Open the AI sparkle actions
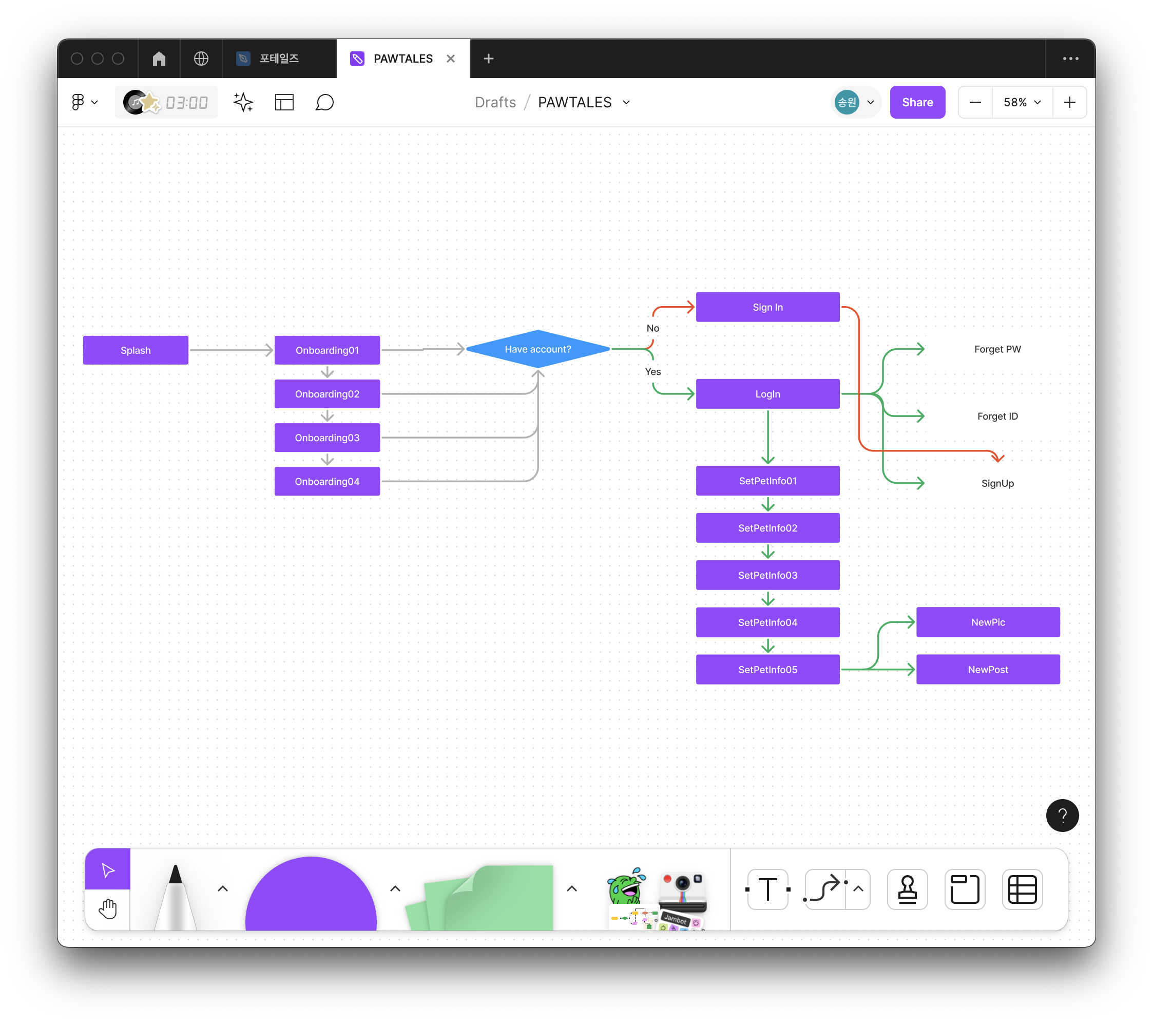1153x1023 pixels. [x=243, y=102]
